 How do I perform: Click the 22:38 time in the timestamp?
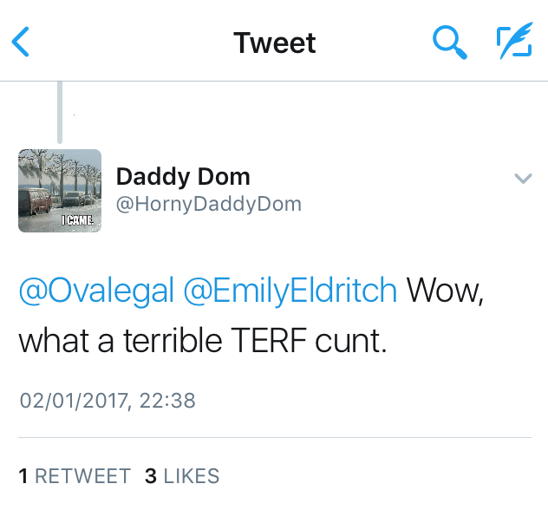click(171, 401)
